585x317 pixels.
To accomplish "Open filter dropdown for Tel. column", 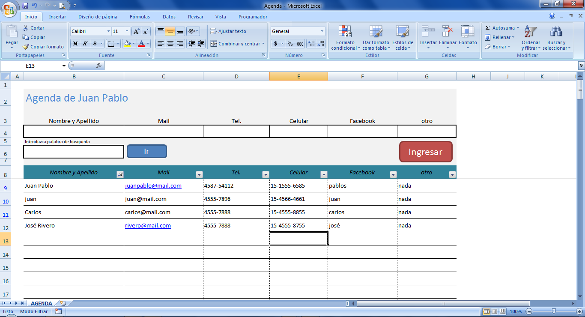I will tap(266, 174).
